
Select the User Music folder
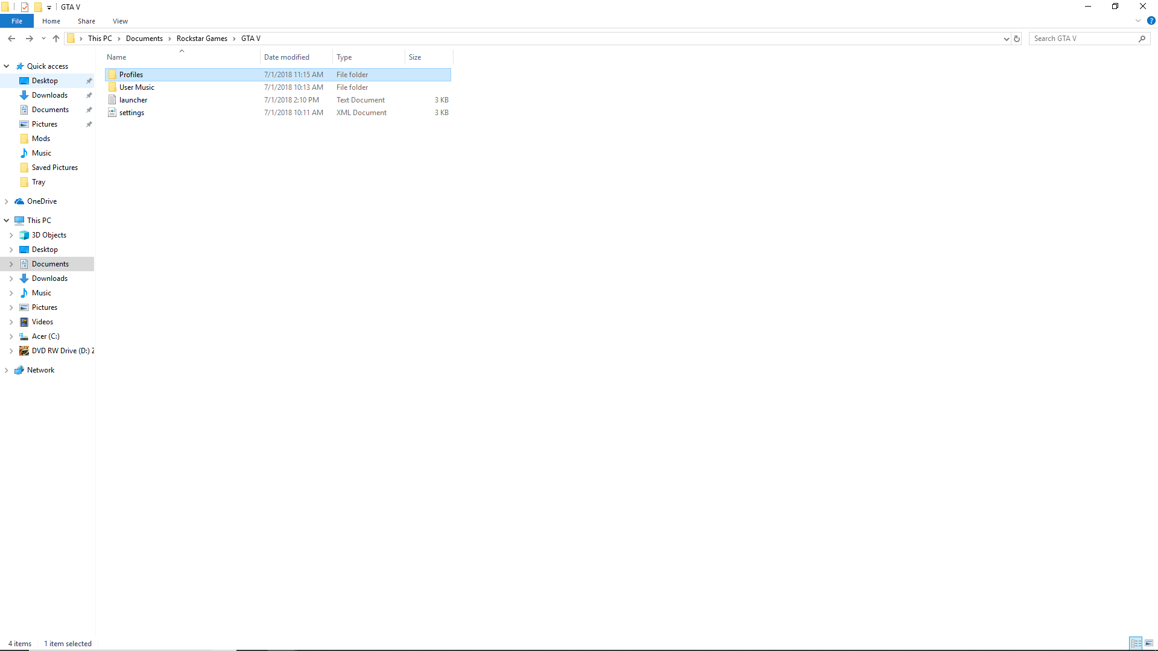[x=136, y=87]
